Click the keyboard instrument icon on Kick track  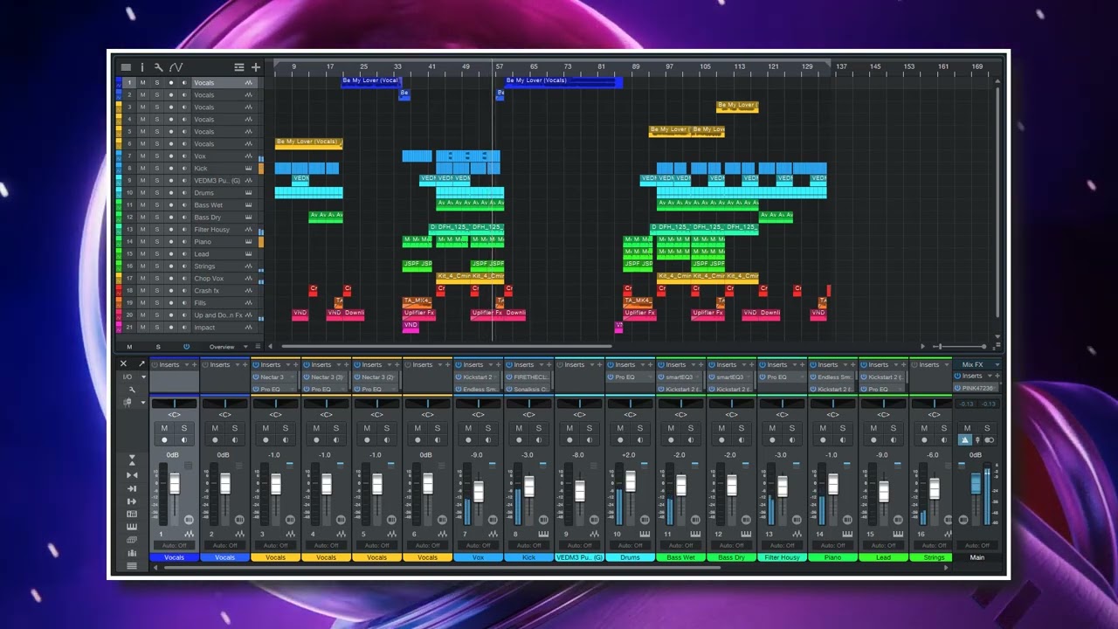click(249, 169)
